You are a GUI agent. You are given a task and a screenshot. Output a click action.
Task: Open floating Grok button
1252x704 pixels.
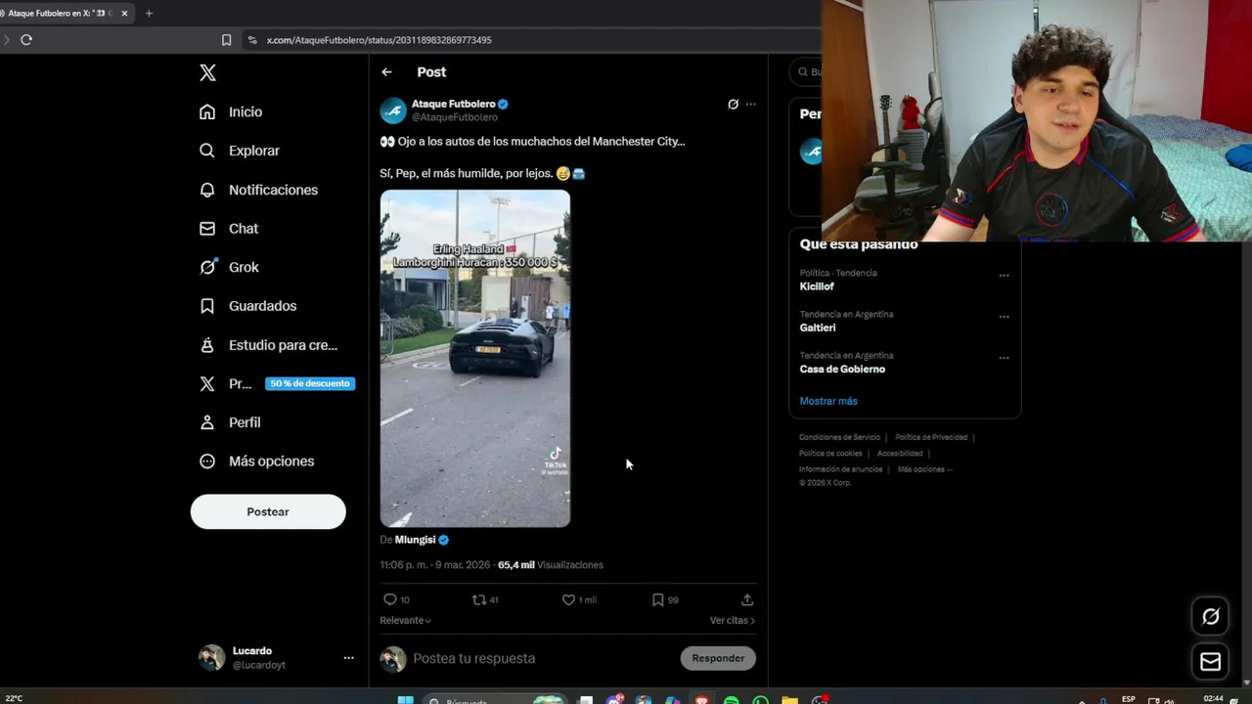1211,616
